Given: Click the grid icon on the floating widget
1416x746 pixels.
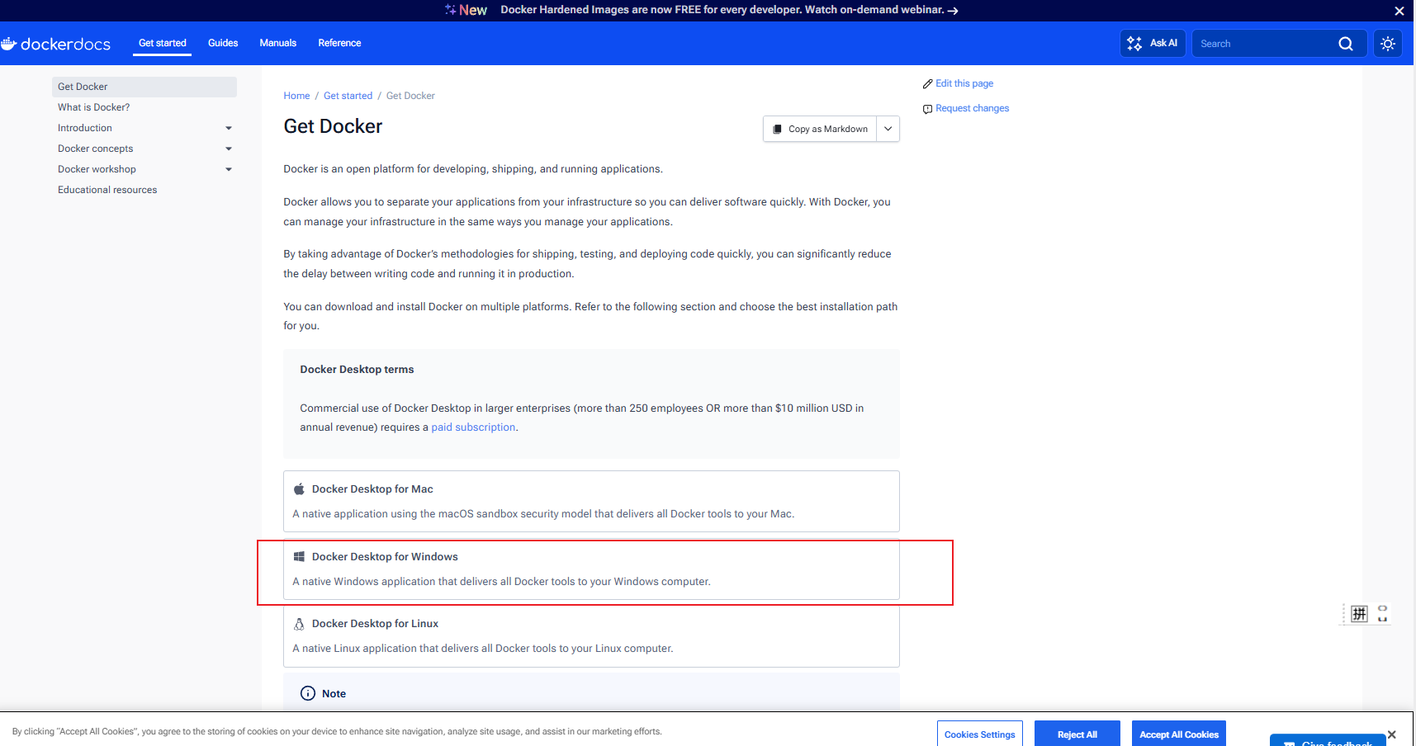Looking at the screenshot, I should pos(1360,614).
